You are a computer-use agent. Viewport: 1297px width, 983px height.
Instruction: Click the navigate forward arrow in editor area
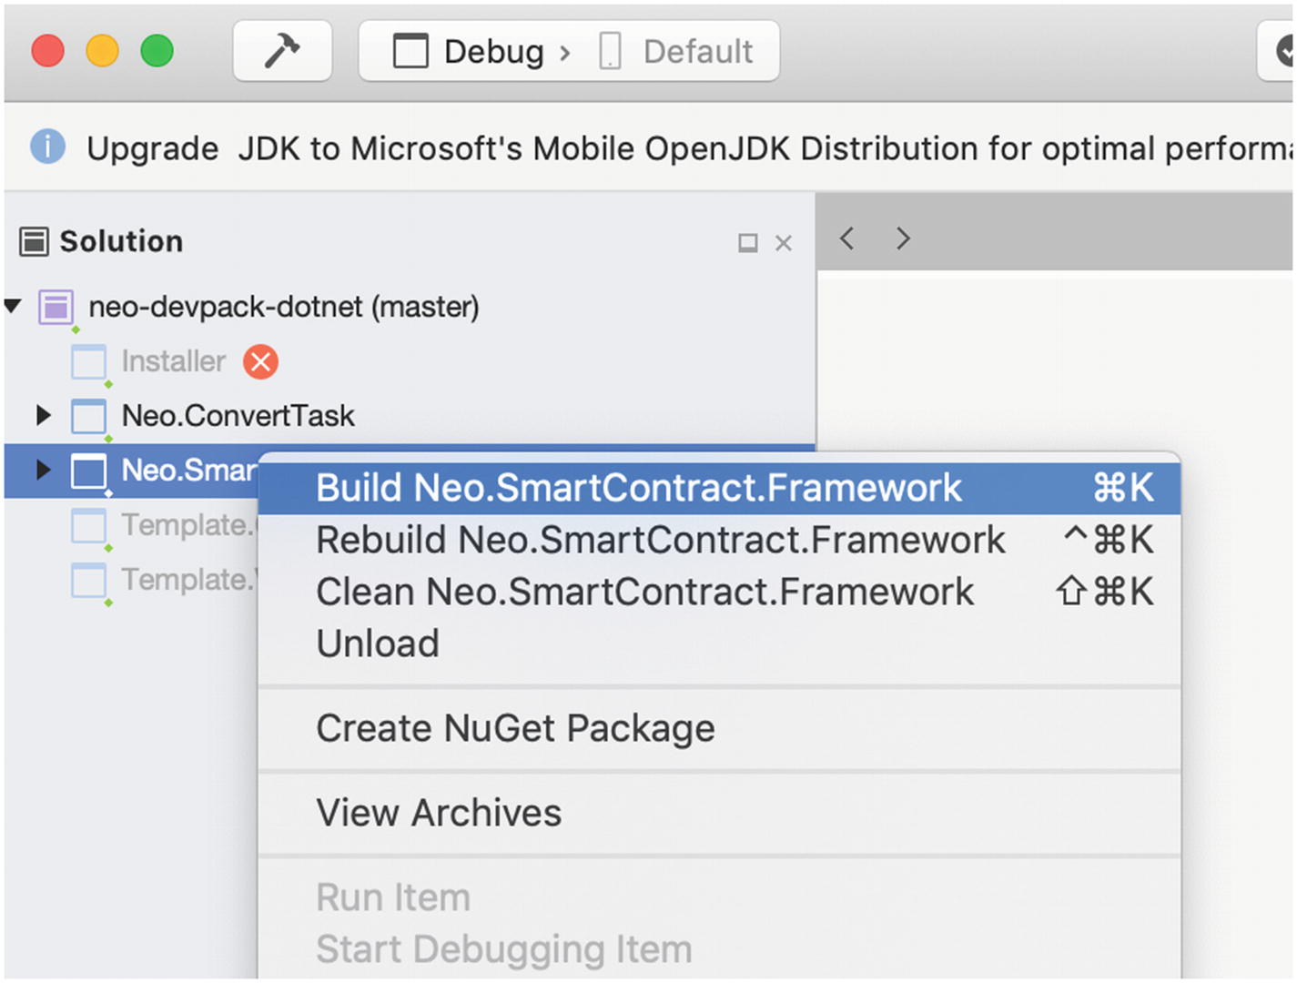[902, 238]
